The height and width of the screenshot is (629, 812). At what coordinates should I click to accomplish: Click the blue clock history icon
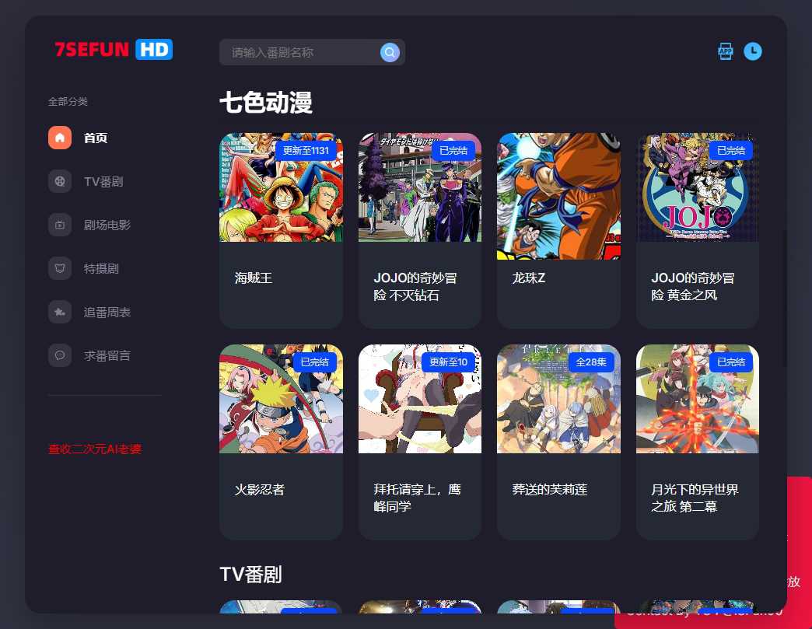pyautogui.click(x=753, y=51)
